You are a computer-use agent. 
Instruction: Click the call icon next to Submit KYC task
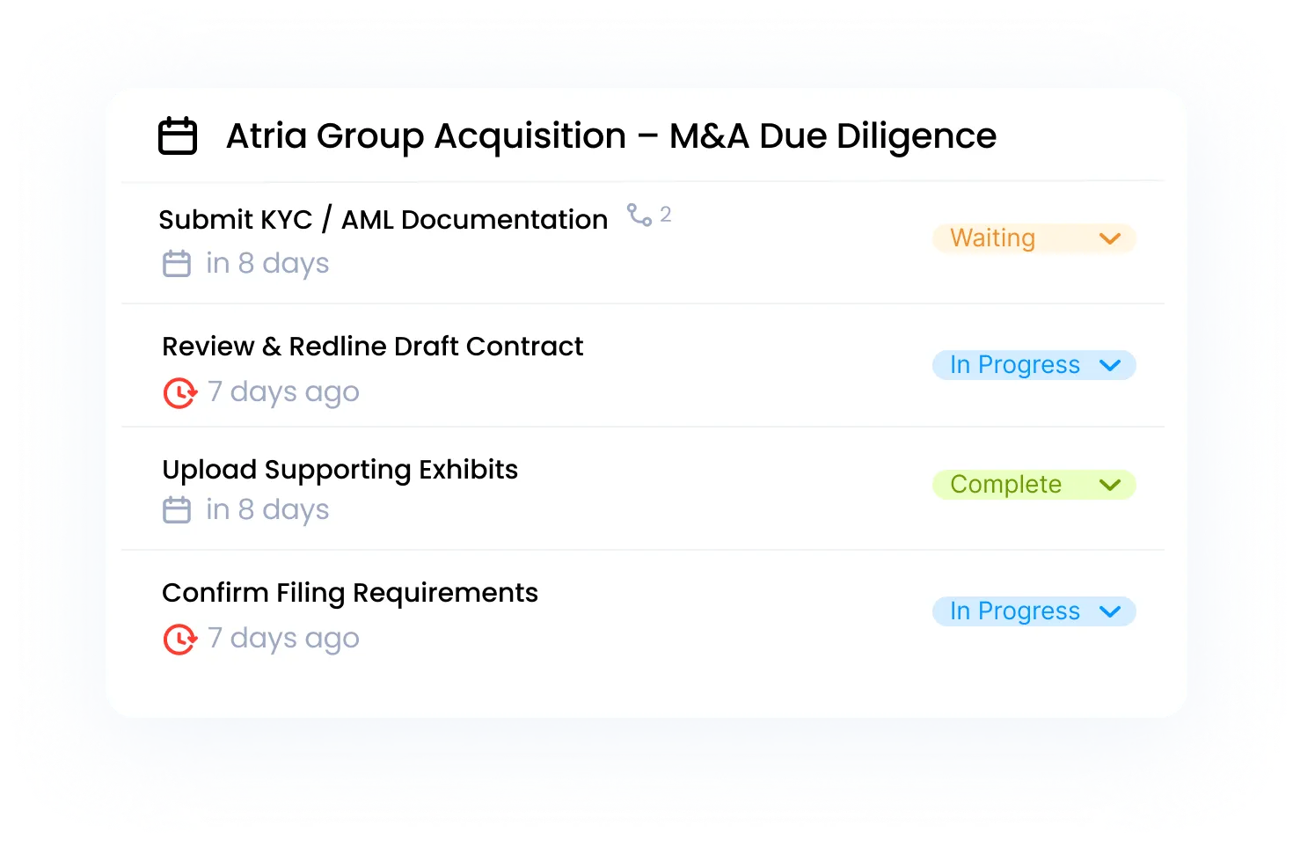tap(637, 215)
